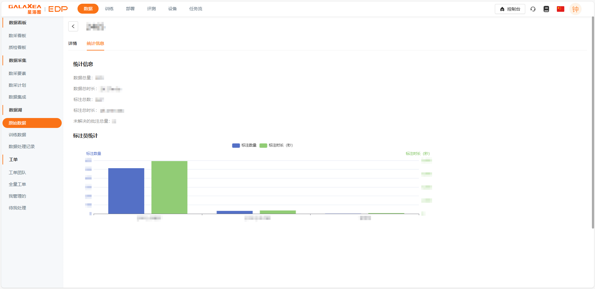The width and height of the screenshot is (595, 289).
Task: Open the 训练 top menu
Action: [x=109, y=9]
